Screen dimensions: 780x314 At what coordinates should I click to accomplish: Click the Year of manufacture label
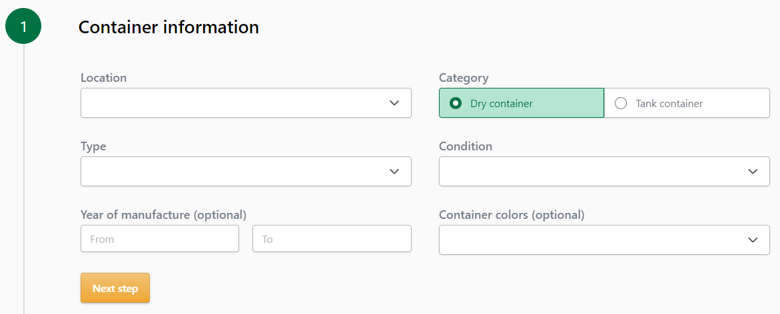coord(163,215)
